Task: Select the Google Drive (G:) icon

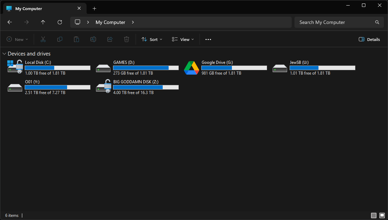Action: 192,68
